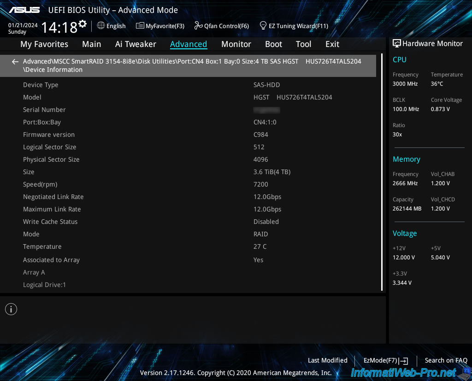Click the Qfan Control fan icon

pos(198,26)
